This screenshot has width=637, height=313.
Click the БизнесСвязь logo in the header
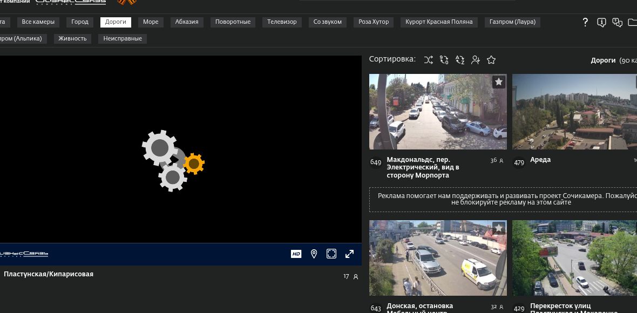click(71, 2)
